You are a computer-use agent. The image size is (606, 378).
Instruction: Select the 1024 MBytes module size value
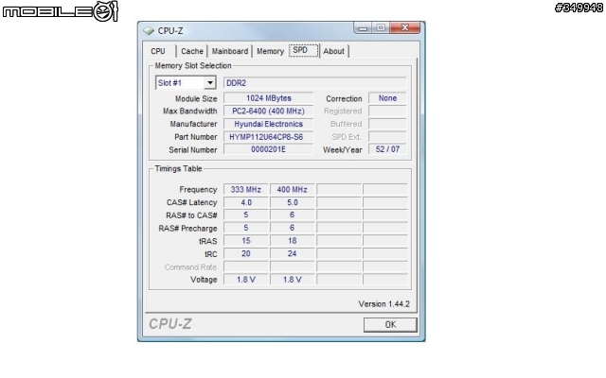(269, 98)
